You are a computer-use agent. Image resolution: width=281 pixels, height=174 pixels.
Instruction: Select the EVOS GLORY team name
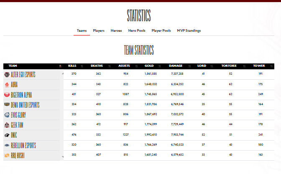click(x=18, y=115)
